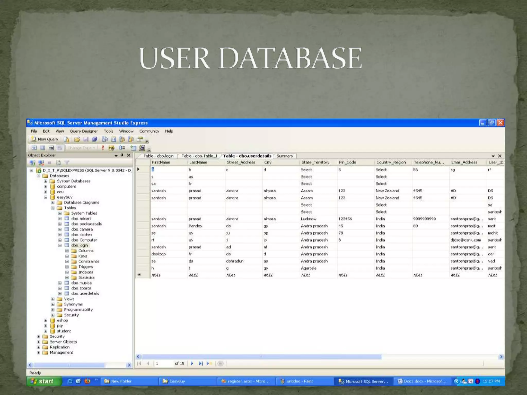Click the Open File folder icon

pyautogui.click(x=77, y=139)
